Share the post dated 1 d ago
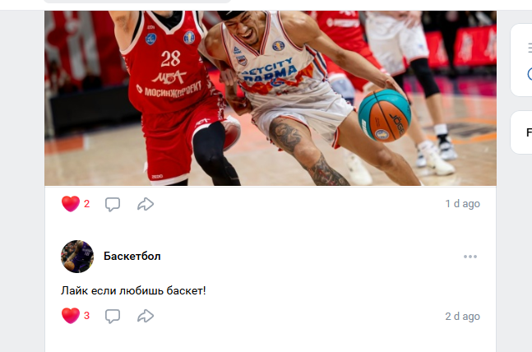This screenshot has height=352, width=532. pos(146,204)
